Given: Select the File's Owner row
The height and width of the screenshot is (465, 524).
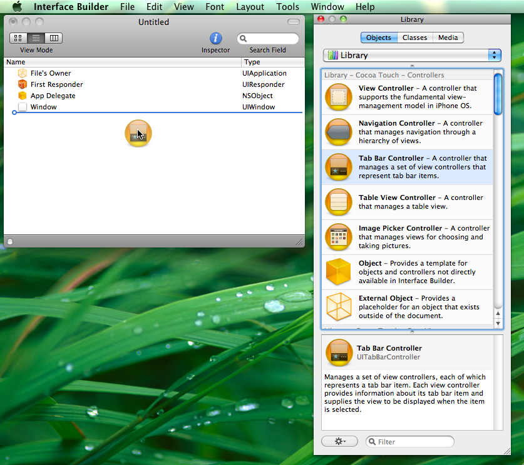Looking at the screenshot, I should 154,73.
